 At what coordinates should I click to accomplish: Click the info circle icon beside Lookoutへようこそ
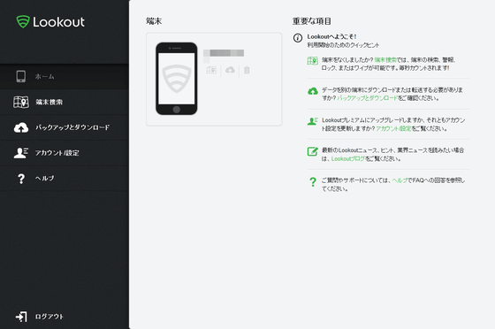[x=298, y=38]
